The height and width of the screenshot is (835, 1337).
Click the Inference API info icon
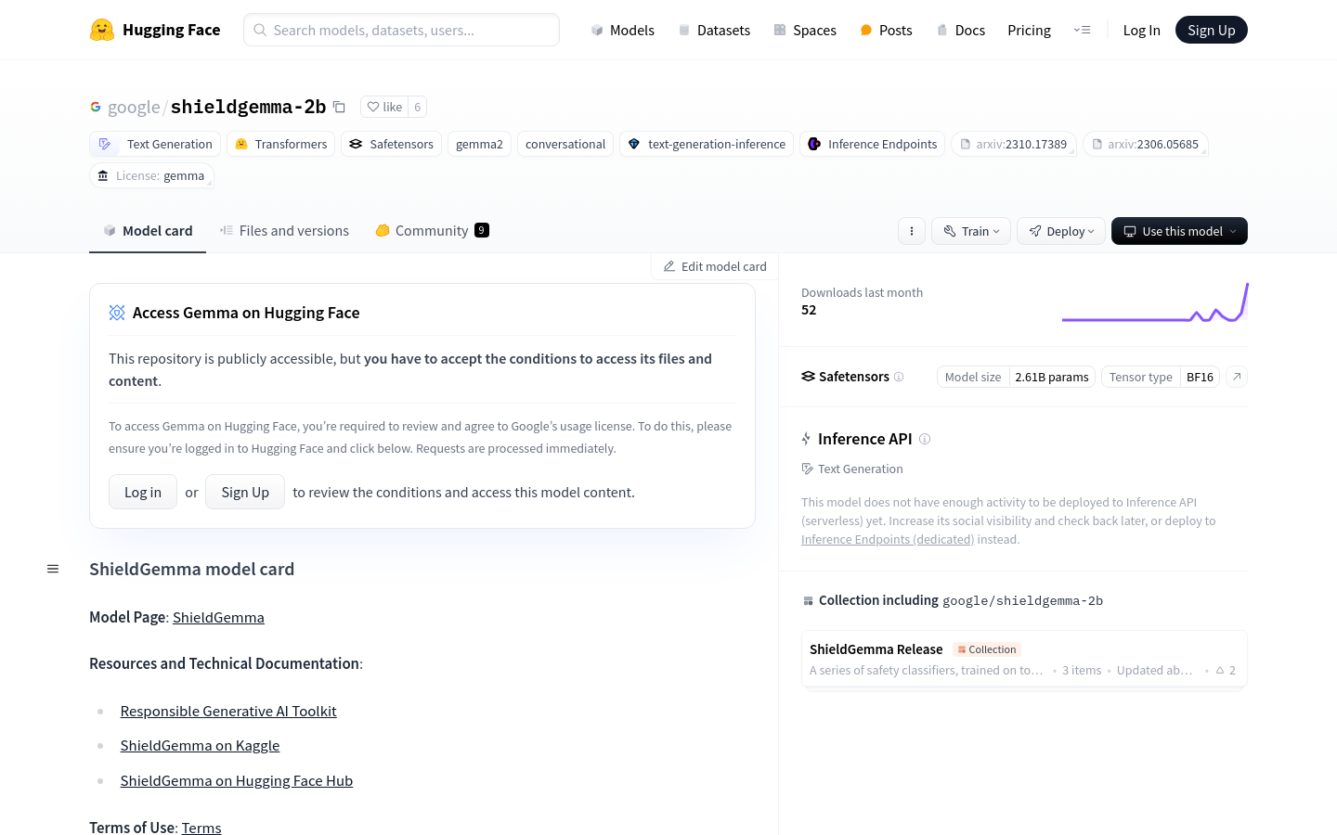pyautogui.click(x=925, y=439)
